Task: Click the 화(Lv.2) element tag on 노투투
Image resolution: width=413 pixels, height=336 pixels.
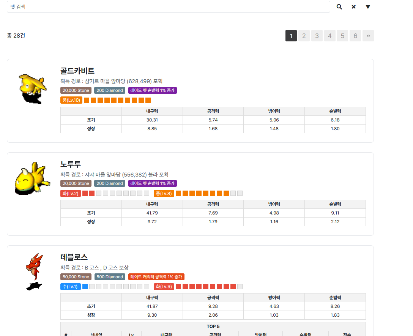Action: click(x=71, y=194)
